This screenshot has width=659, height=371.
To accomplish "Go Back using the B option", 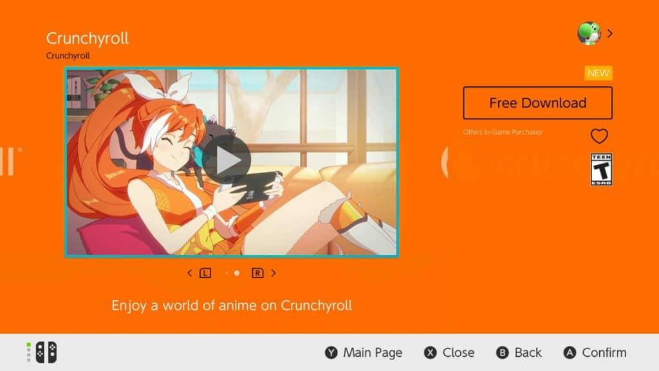I will (x=519, y=352).
